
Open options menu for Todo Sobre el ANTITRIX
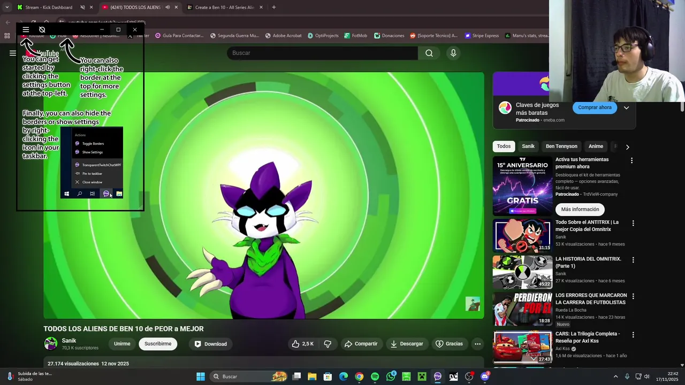coord(633,223)
